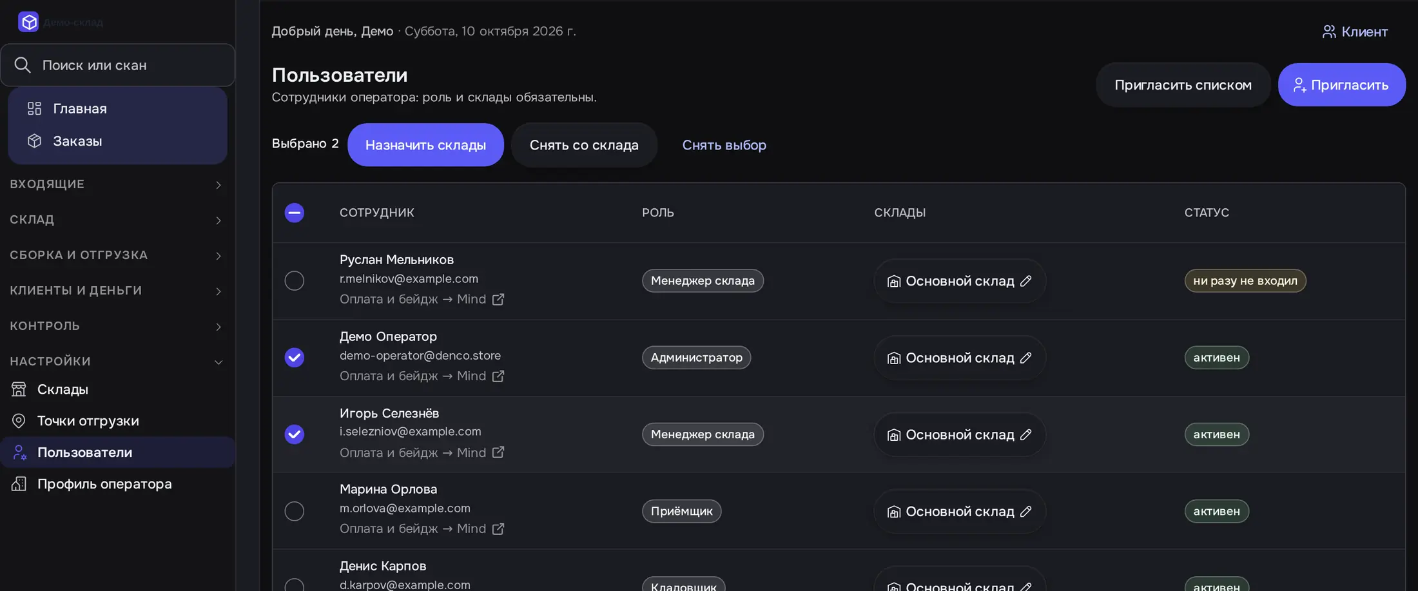Focus the Поиск или скан field
Screen dimensions: 1418x591
(118, 65)
